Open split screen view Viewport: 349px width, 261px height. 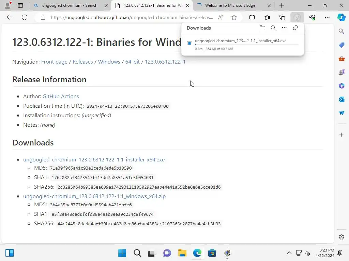(252, 17)
